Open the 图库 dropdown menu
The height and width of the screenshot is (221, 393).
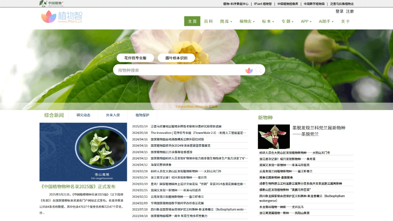tap(226, 21)
